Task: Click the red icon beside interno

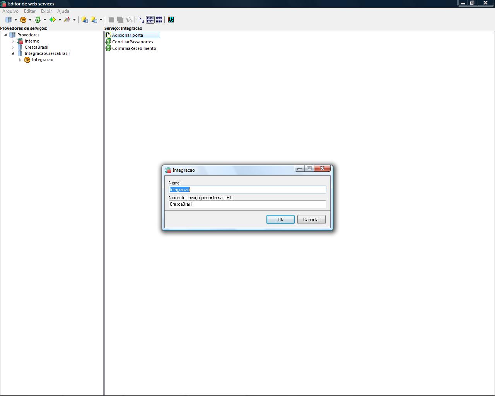Action: (20, 41)
